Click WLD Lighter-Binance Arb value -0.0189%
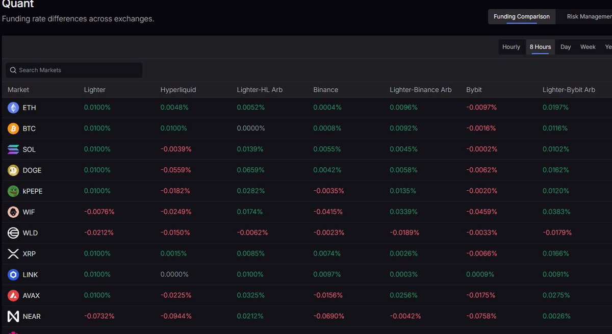Screen dimensions: 612x334 point(405,233)
